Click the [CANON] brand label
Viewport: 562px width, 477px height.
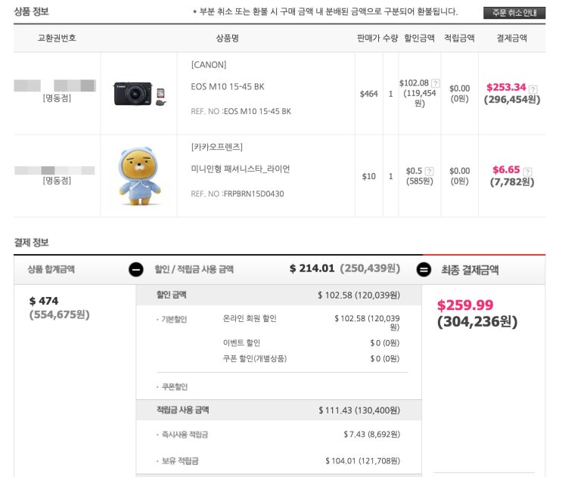pyautogui.click(x=208, y=65)
